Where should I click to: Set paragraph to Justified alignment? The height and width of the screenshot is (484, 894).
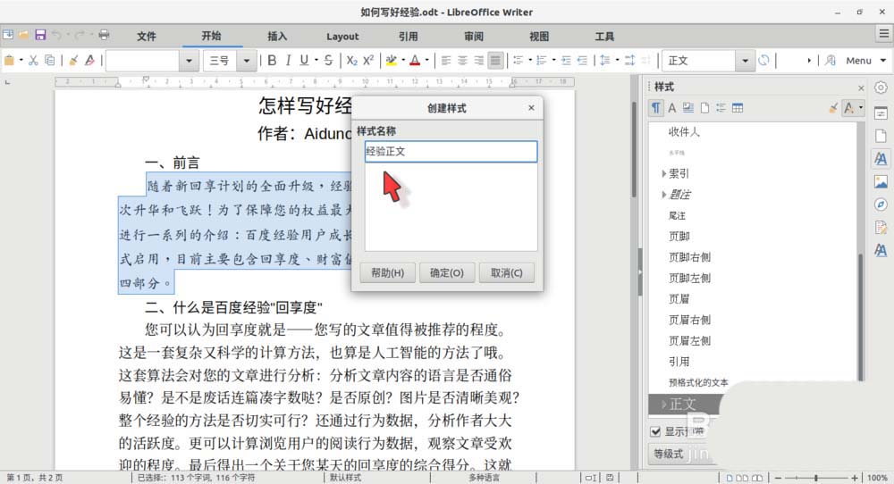[495, 61]
